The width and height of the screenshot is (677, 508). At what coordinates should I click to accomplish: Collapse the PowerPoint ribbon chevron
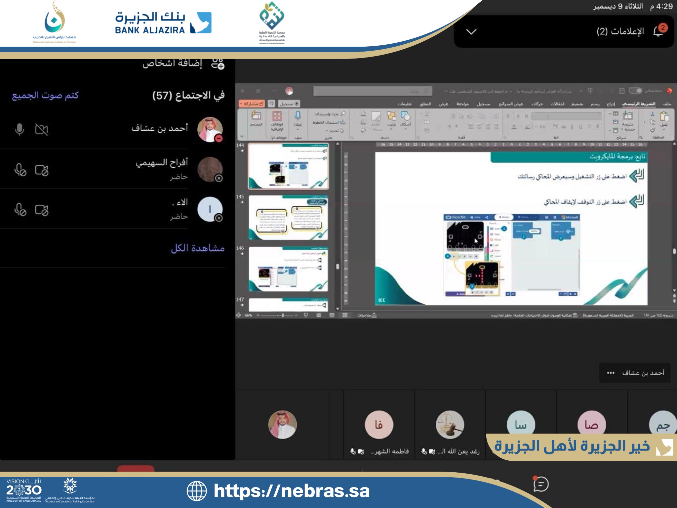(x=242, y=136)
